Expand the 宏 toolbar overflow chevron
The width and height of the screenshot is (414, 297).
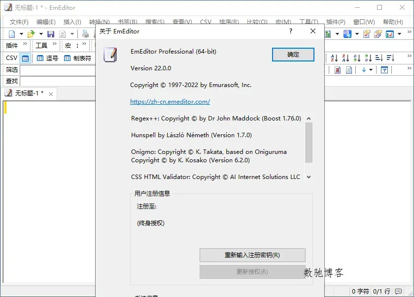click(84, 43)
